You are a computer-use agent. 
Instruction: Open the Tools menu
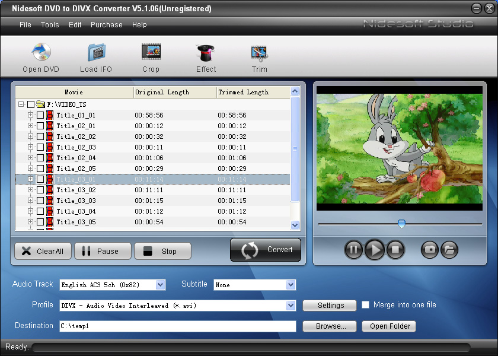coord(50,25)
